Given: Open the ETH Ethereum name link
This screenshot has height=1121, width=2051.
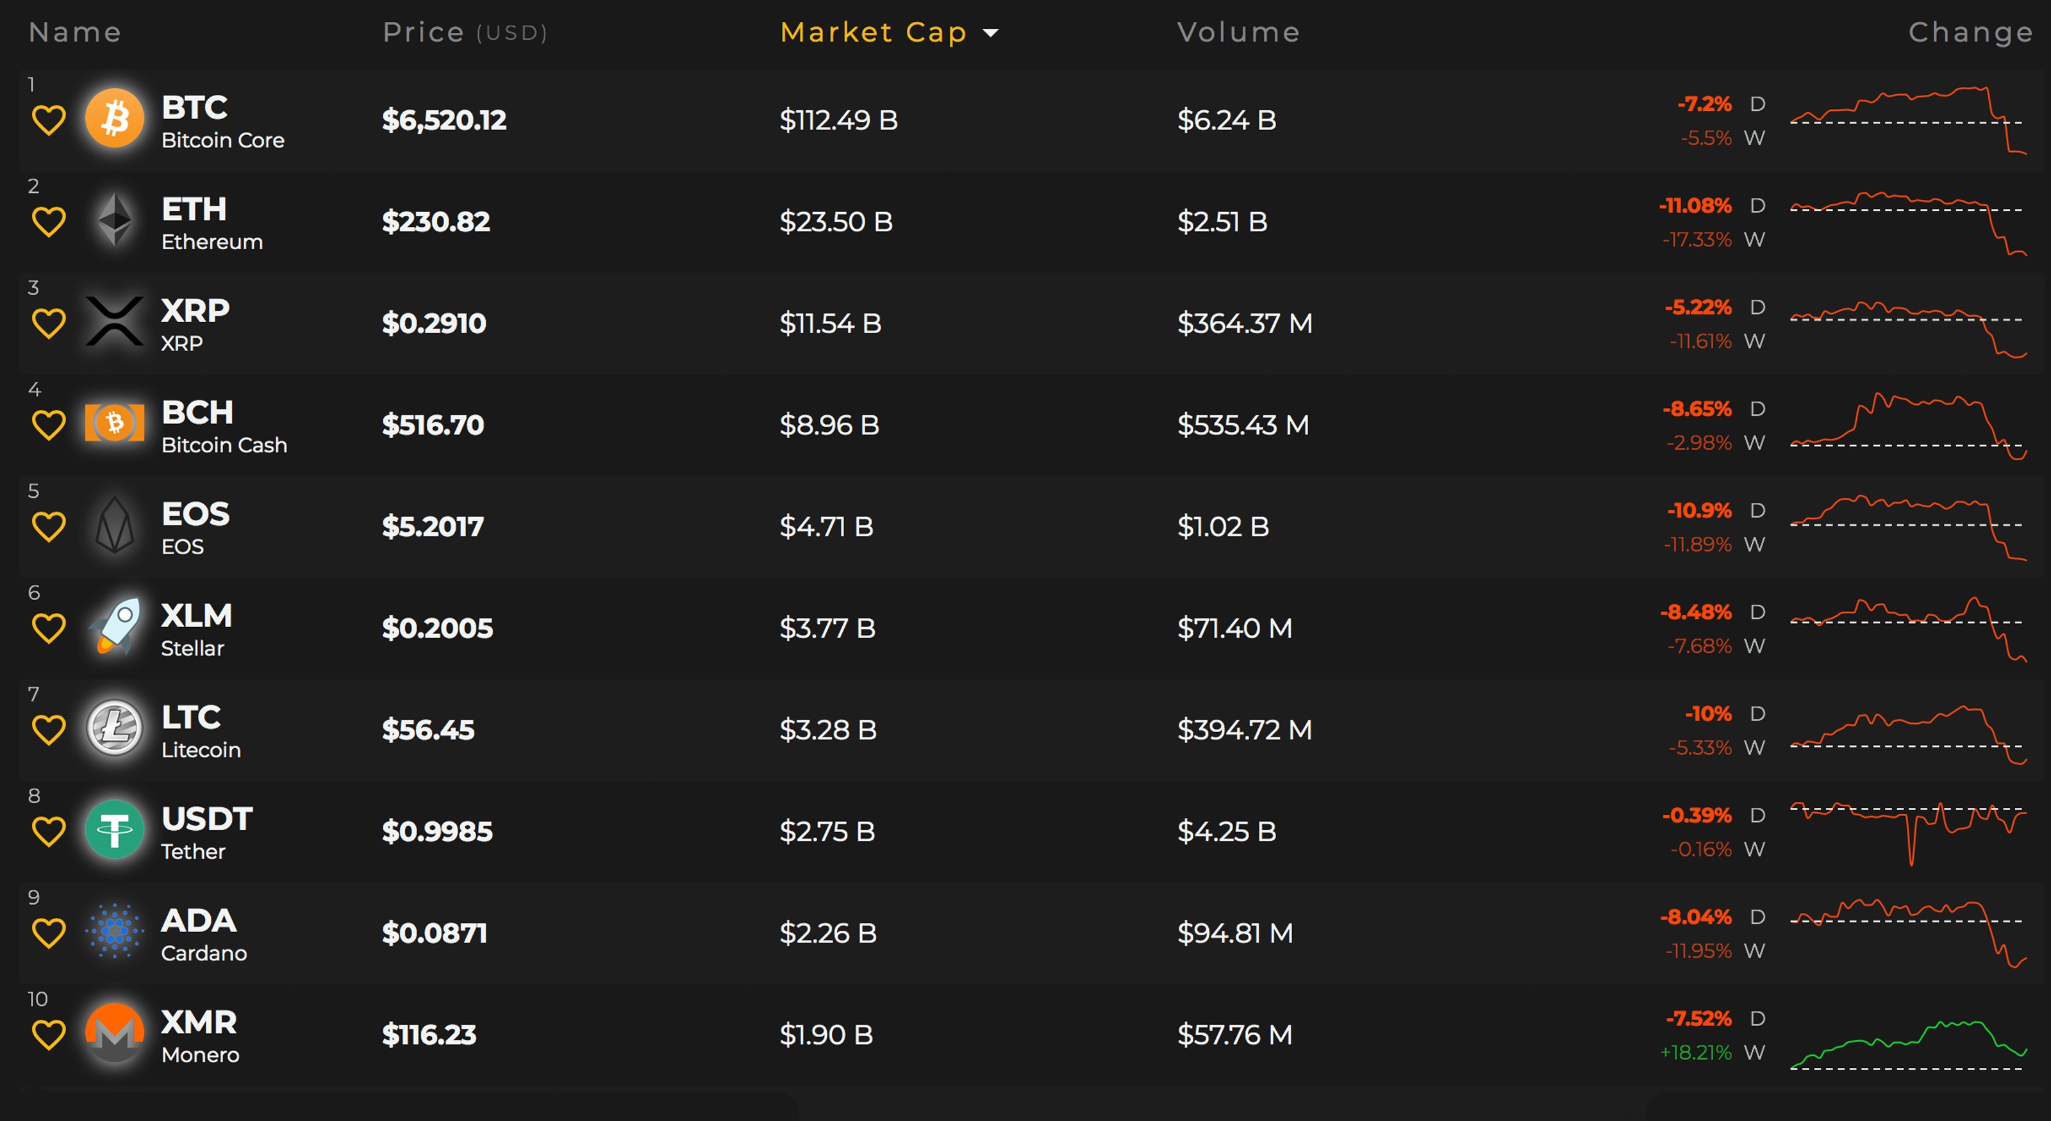Looking at the screenshot, I should (211, 223).
